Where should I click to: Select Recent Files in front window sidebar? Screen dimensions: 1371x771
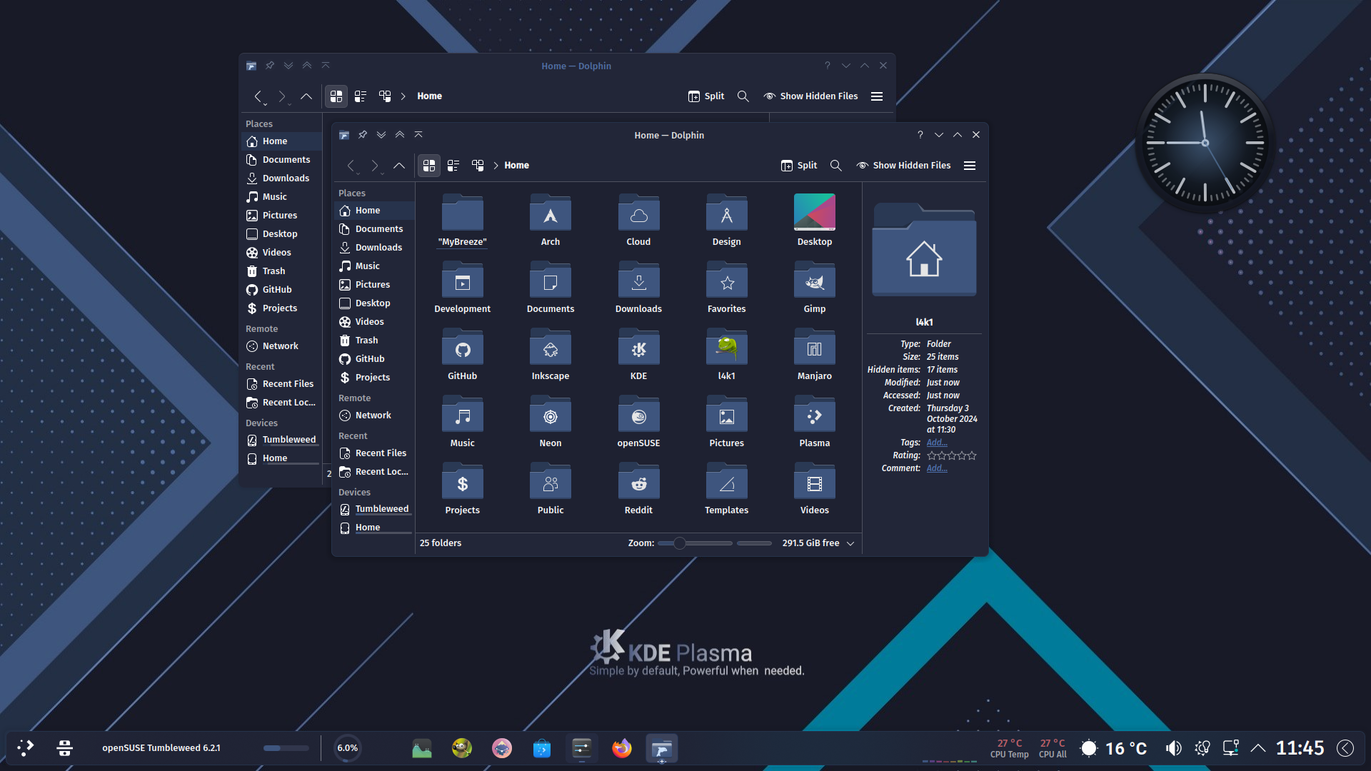[373, 453]
